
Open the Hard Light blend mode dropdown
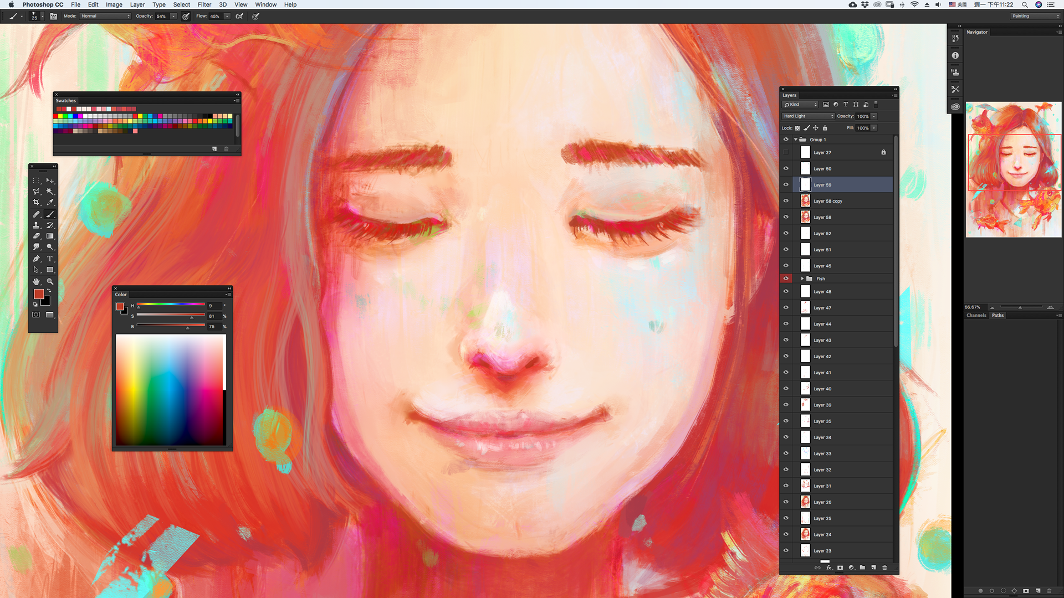coord(808,116)
